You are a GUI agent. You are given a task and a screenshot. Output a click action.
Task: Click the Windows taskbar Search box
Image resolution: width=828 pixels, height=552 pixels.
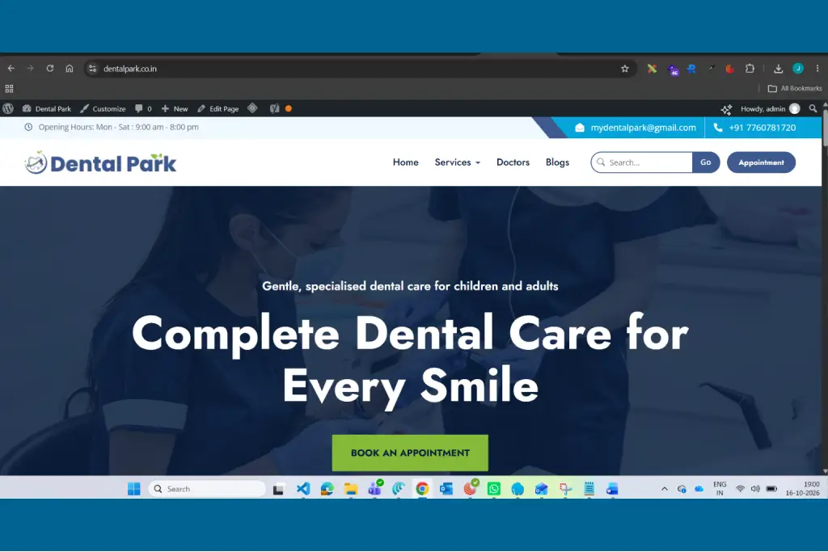coord(208,489)
